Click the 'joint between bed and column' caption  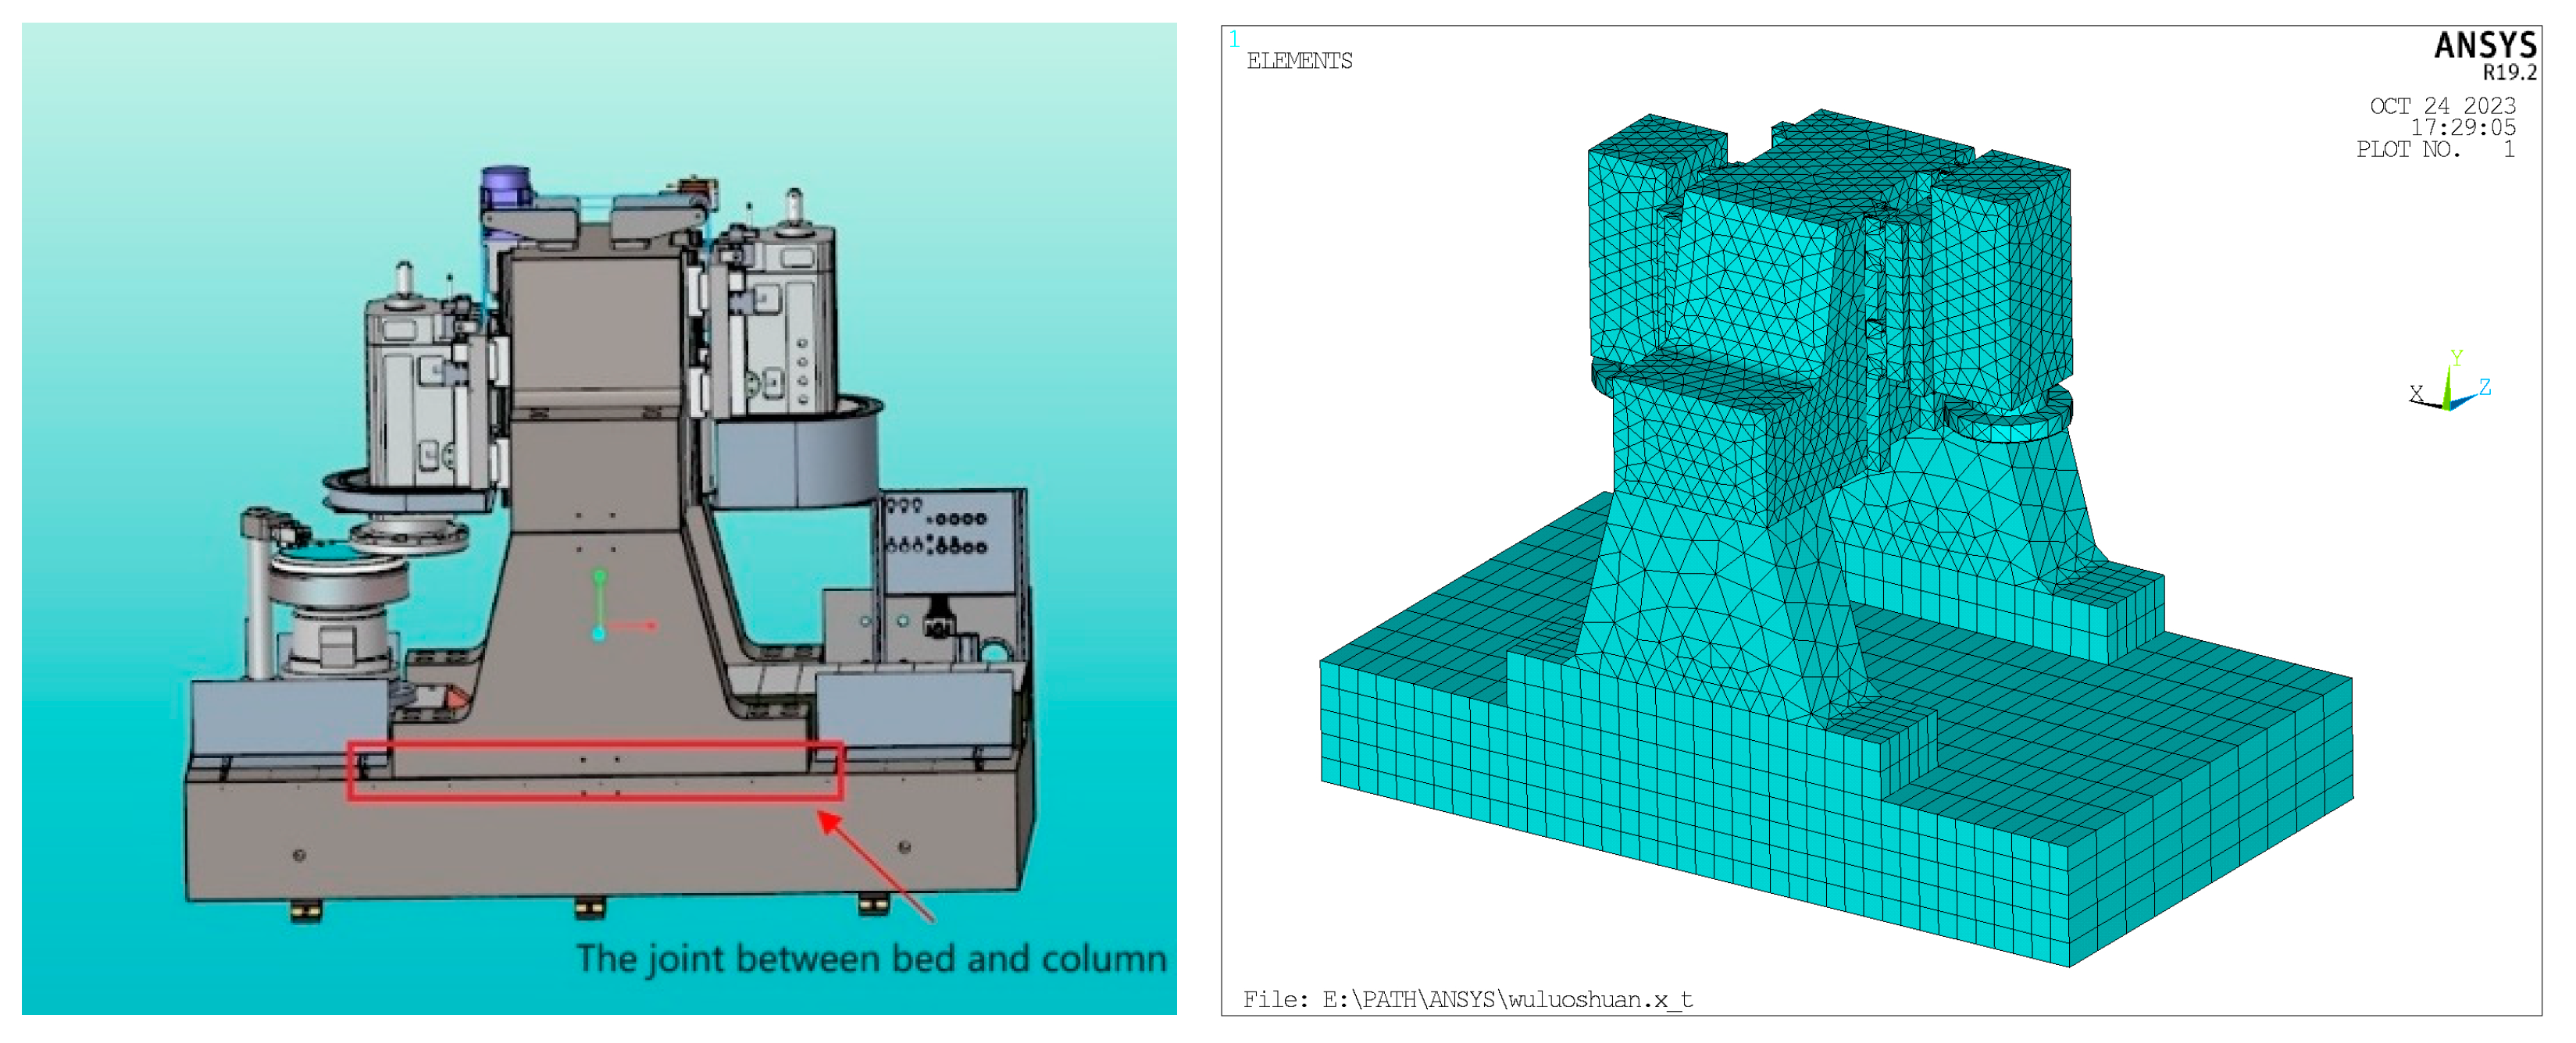point(871,958)
